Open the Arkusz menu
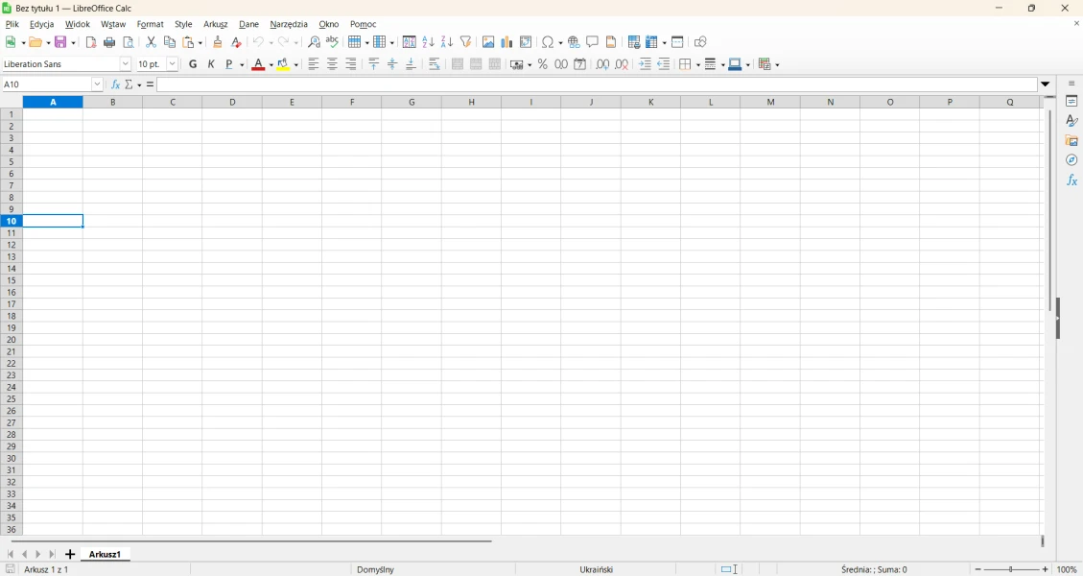The width and height of the screenshot is (1083, 576). [216, 25]
